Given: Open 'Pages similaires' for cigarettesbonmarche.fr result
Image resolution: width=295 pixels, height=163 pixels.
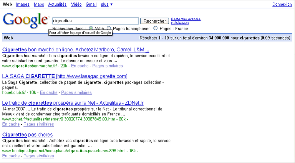Looking at the screenshot, I should tap(108, 66).
